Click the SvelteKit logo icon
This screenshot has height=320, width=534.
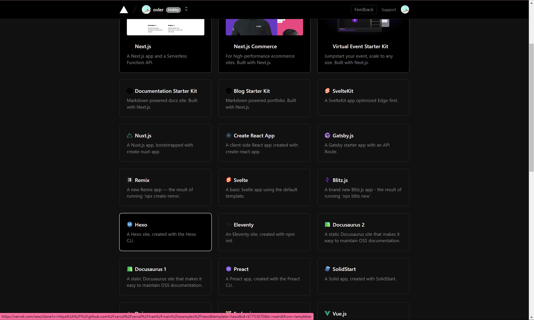click(x=327, y=91)
